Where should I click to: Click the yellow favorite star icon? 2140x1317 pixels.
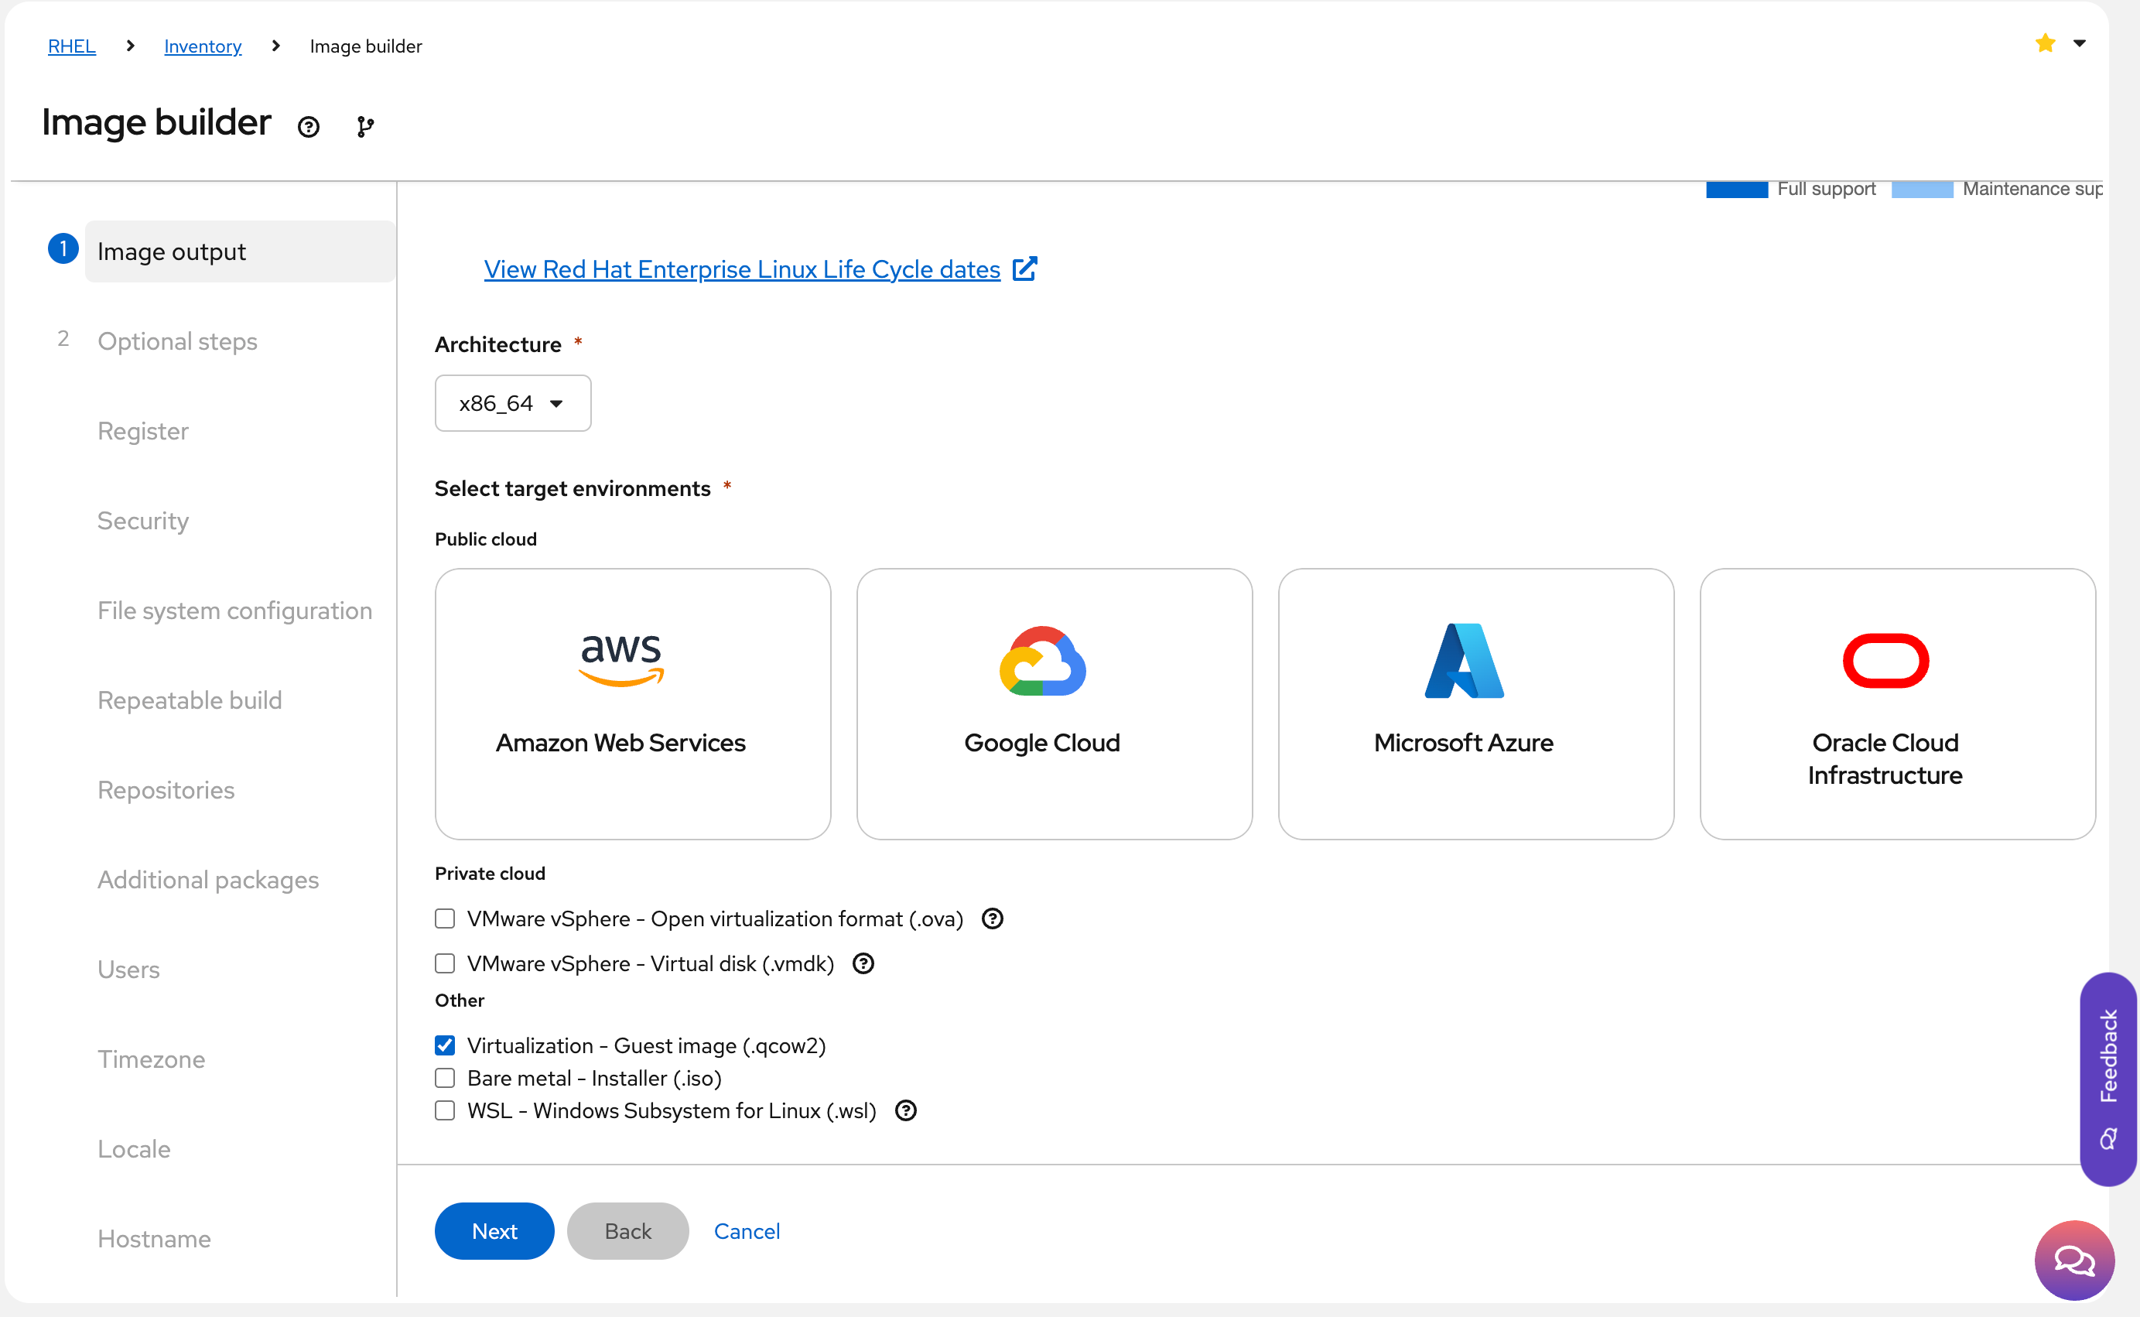tap(2045, 43)
